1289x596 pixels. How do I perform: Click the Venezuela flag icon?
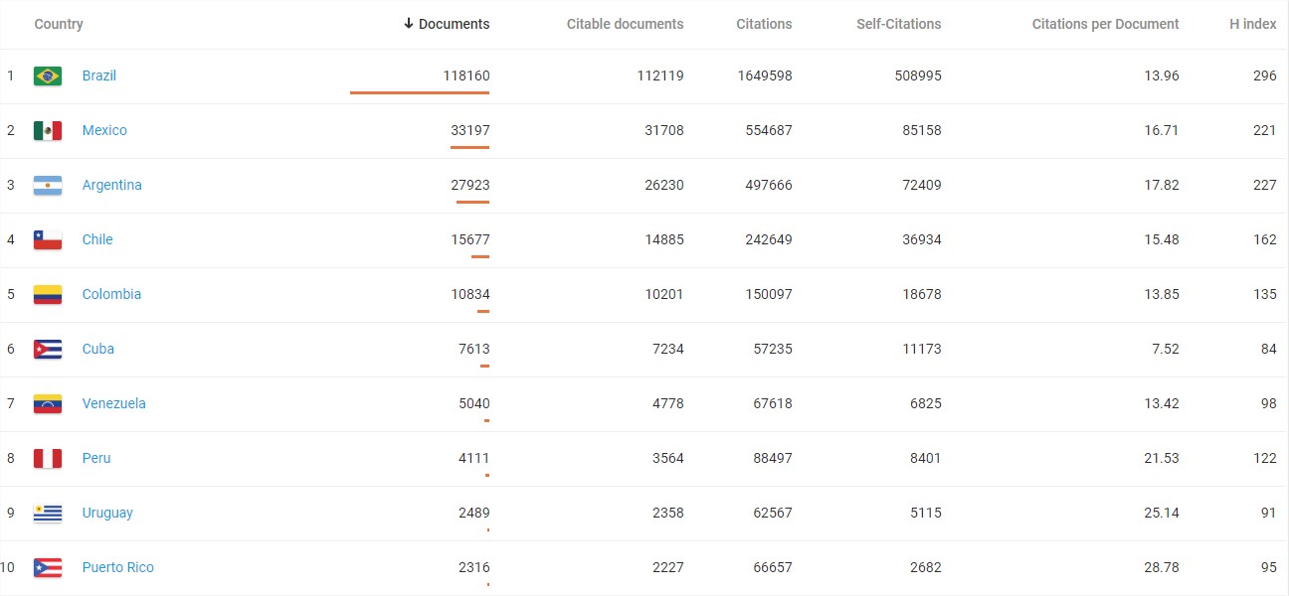coord(48,404)
